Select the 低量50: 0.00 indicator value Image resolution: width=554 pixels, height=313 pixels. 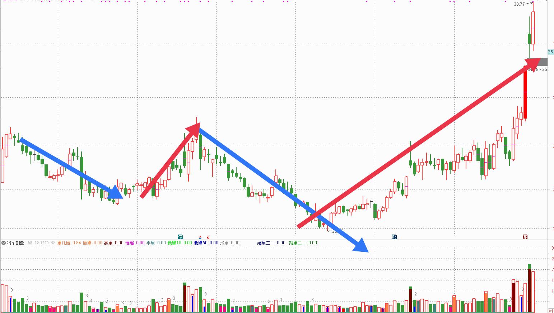tap(206, 243)
